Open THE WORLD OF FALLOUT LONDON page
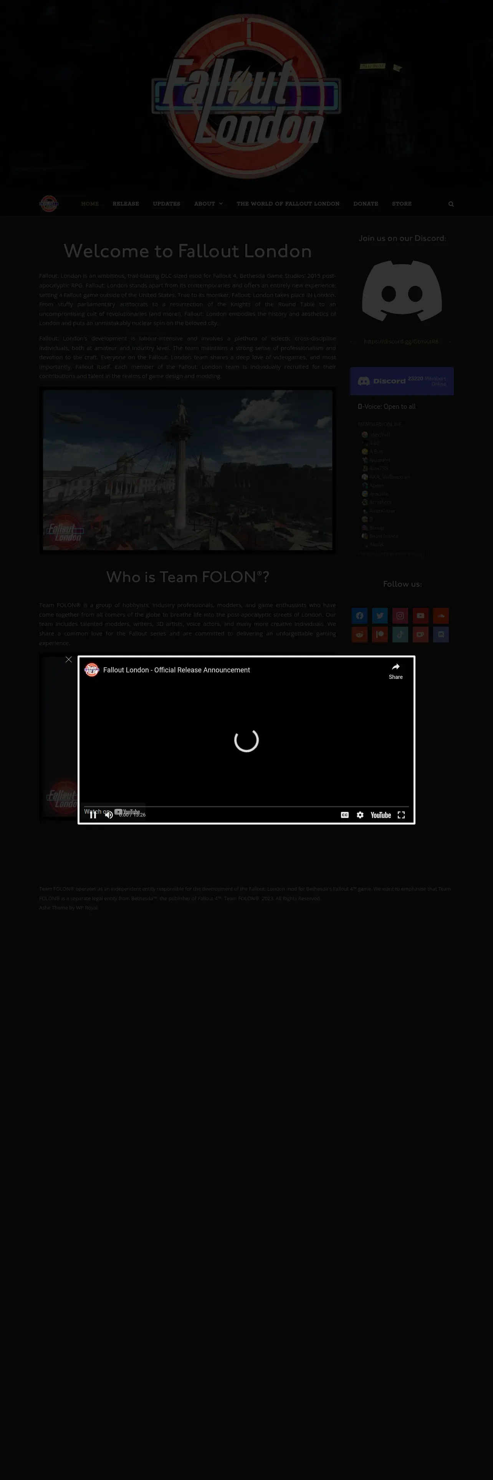 [288, 204]
